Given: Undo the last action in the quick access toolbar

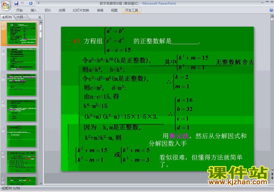Looking at the screenshot, I should [22, 3].
